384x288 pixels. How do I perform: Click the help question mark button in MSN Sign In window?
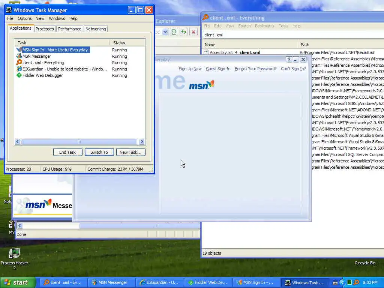point(289,60)
